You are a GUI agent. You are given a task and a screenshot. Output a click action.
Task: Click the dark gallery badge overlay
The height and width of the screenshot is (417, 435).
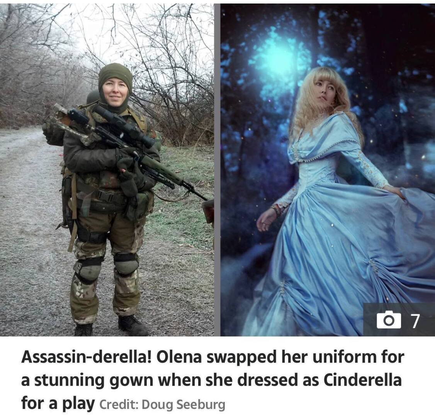pyautogui.click(x=399, y=320)
